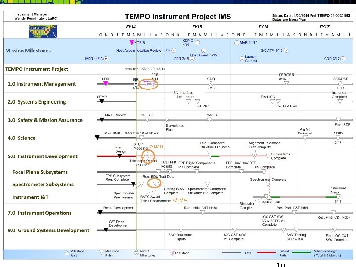Screen dimensions: 356x267
Task: Click the green Schedule Margin legend line
Action: click(302, 252)
